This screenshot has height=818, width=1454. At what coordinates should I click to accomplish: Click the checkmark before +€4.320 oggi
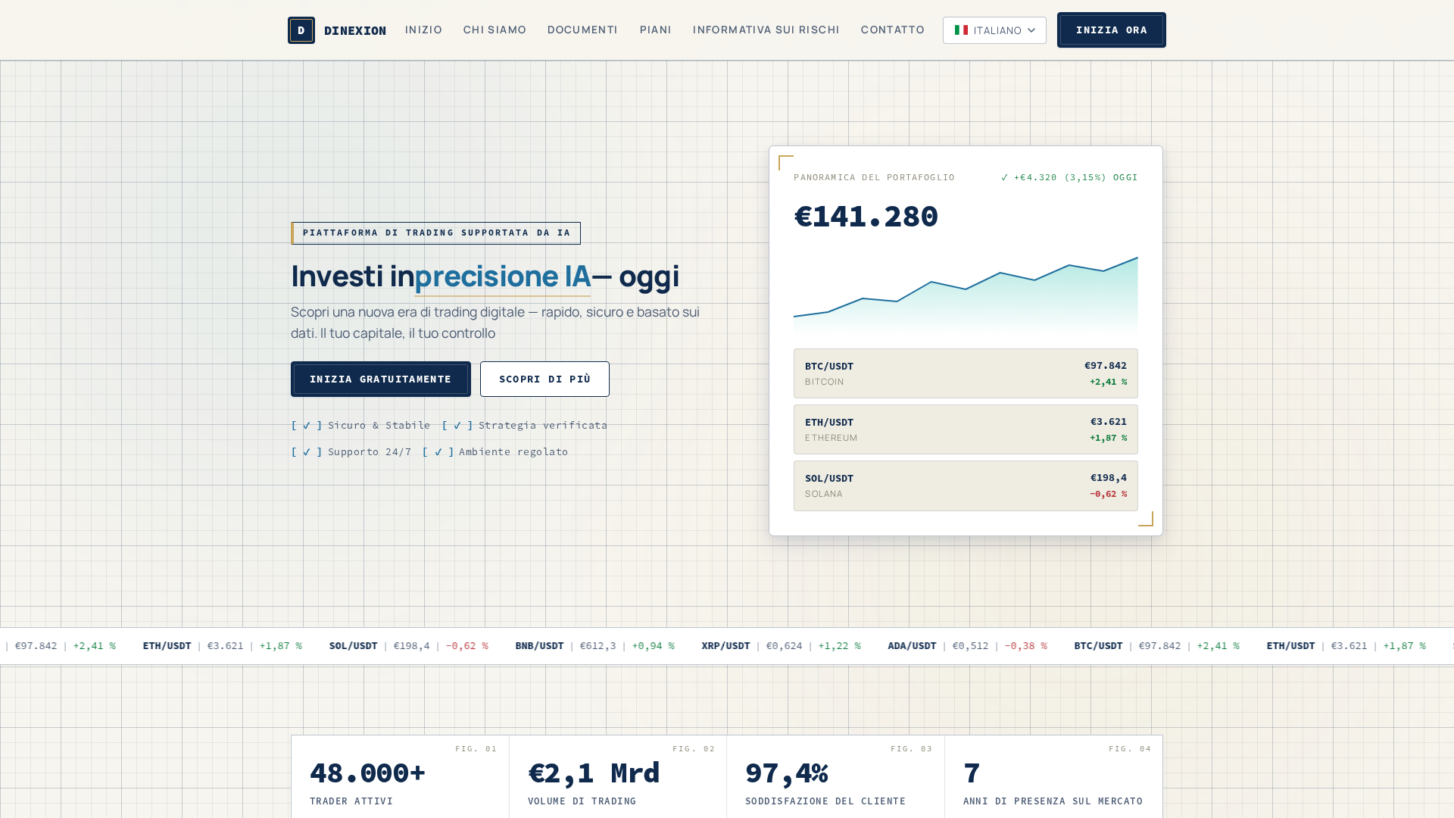click(x=1004, y=177)
